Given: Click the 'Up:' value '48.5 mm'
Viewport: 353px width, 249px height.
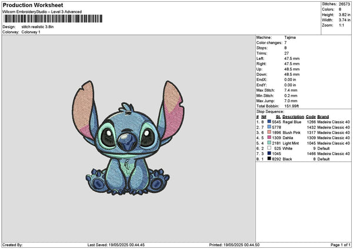Looking at the screenshot, I should pos(292,69).
